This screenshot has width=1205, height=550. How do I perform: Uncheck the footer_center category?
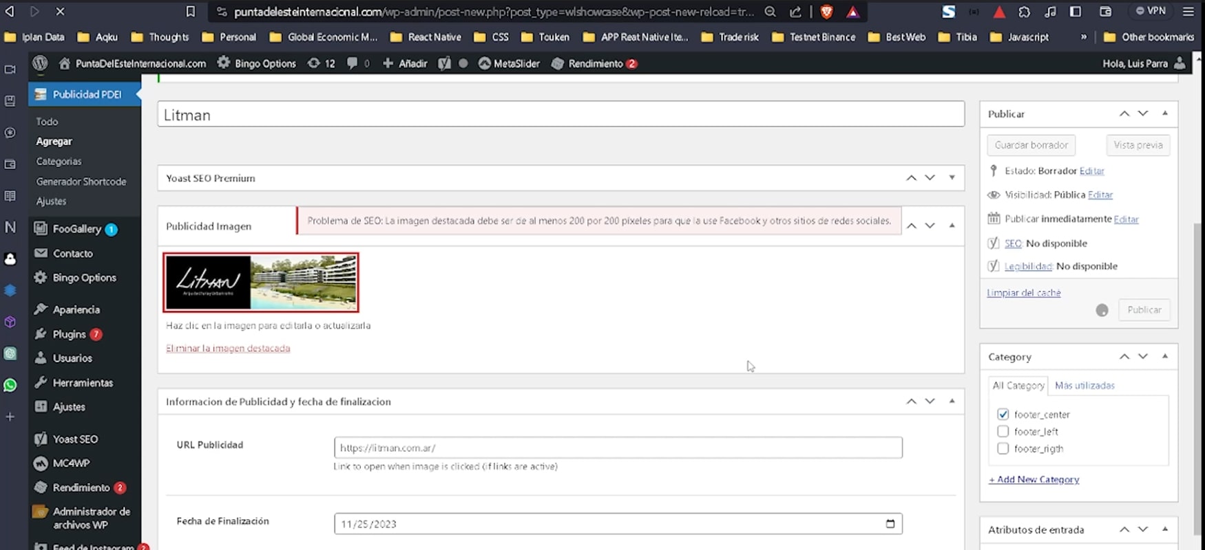[1003, 415]
